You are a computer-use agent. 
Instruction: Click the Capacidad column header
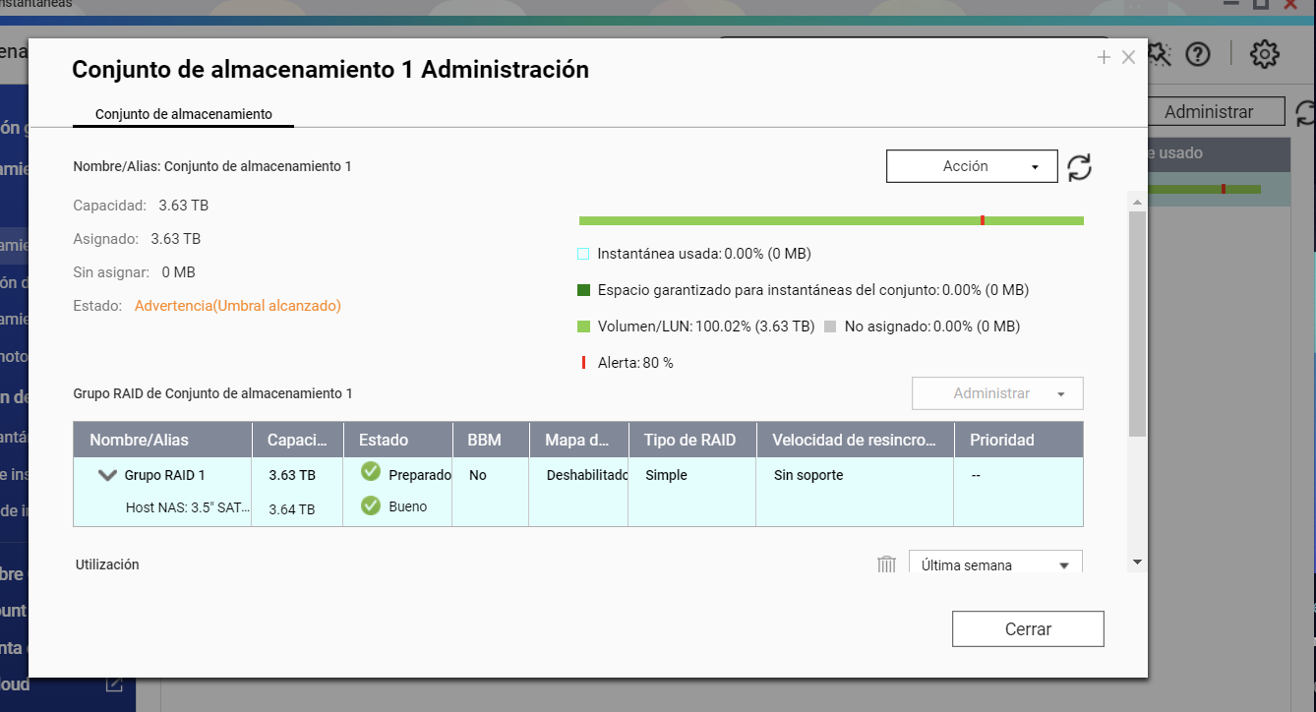[x=297, y=440]
